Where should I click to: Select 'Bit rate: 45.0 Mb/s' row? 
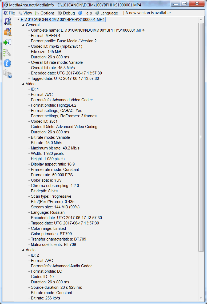click(x=46, y=143)
